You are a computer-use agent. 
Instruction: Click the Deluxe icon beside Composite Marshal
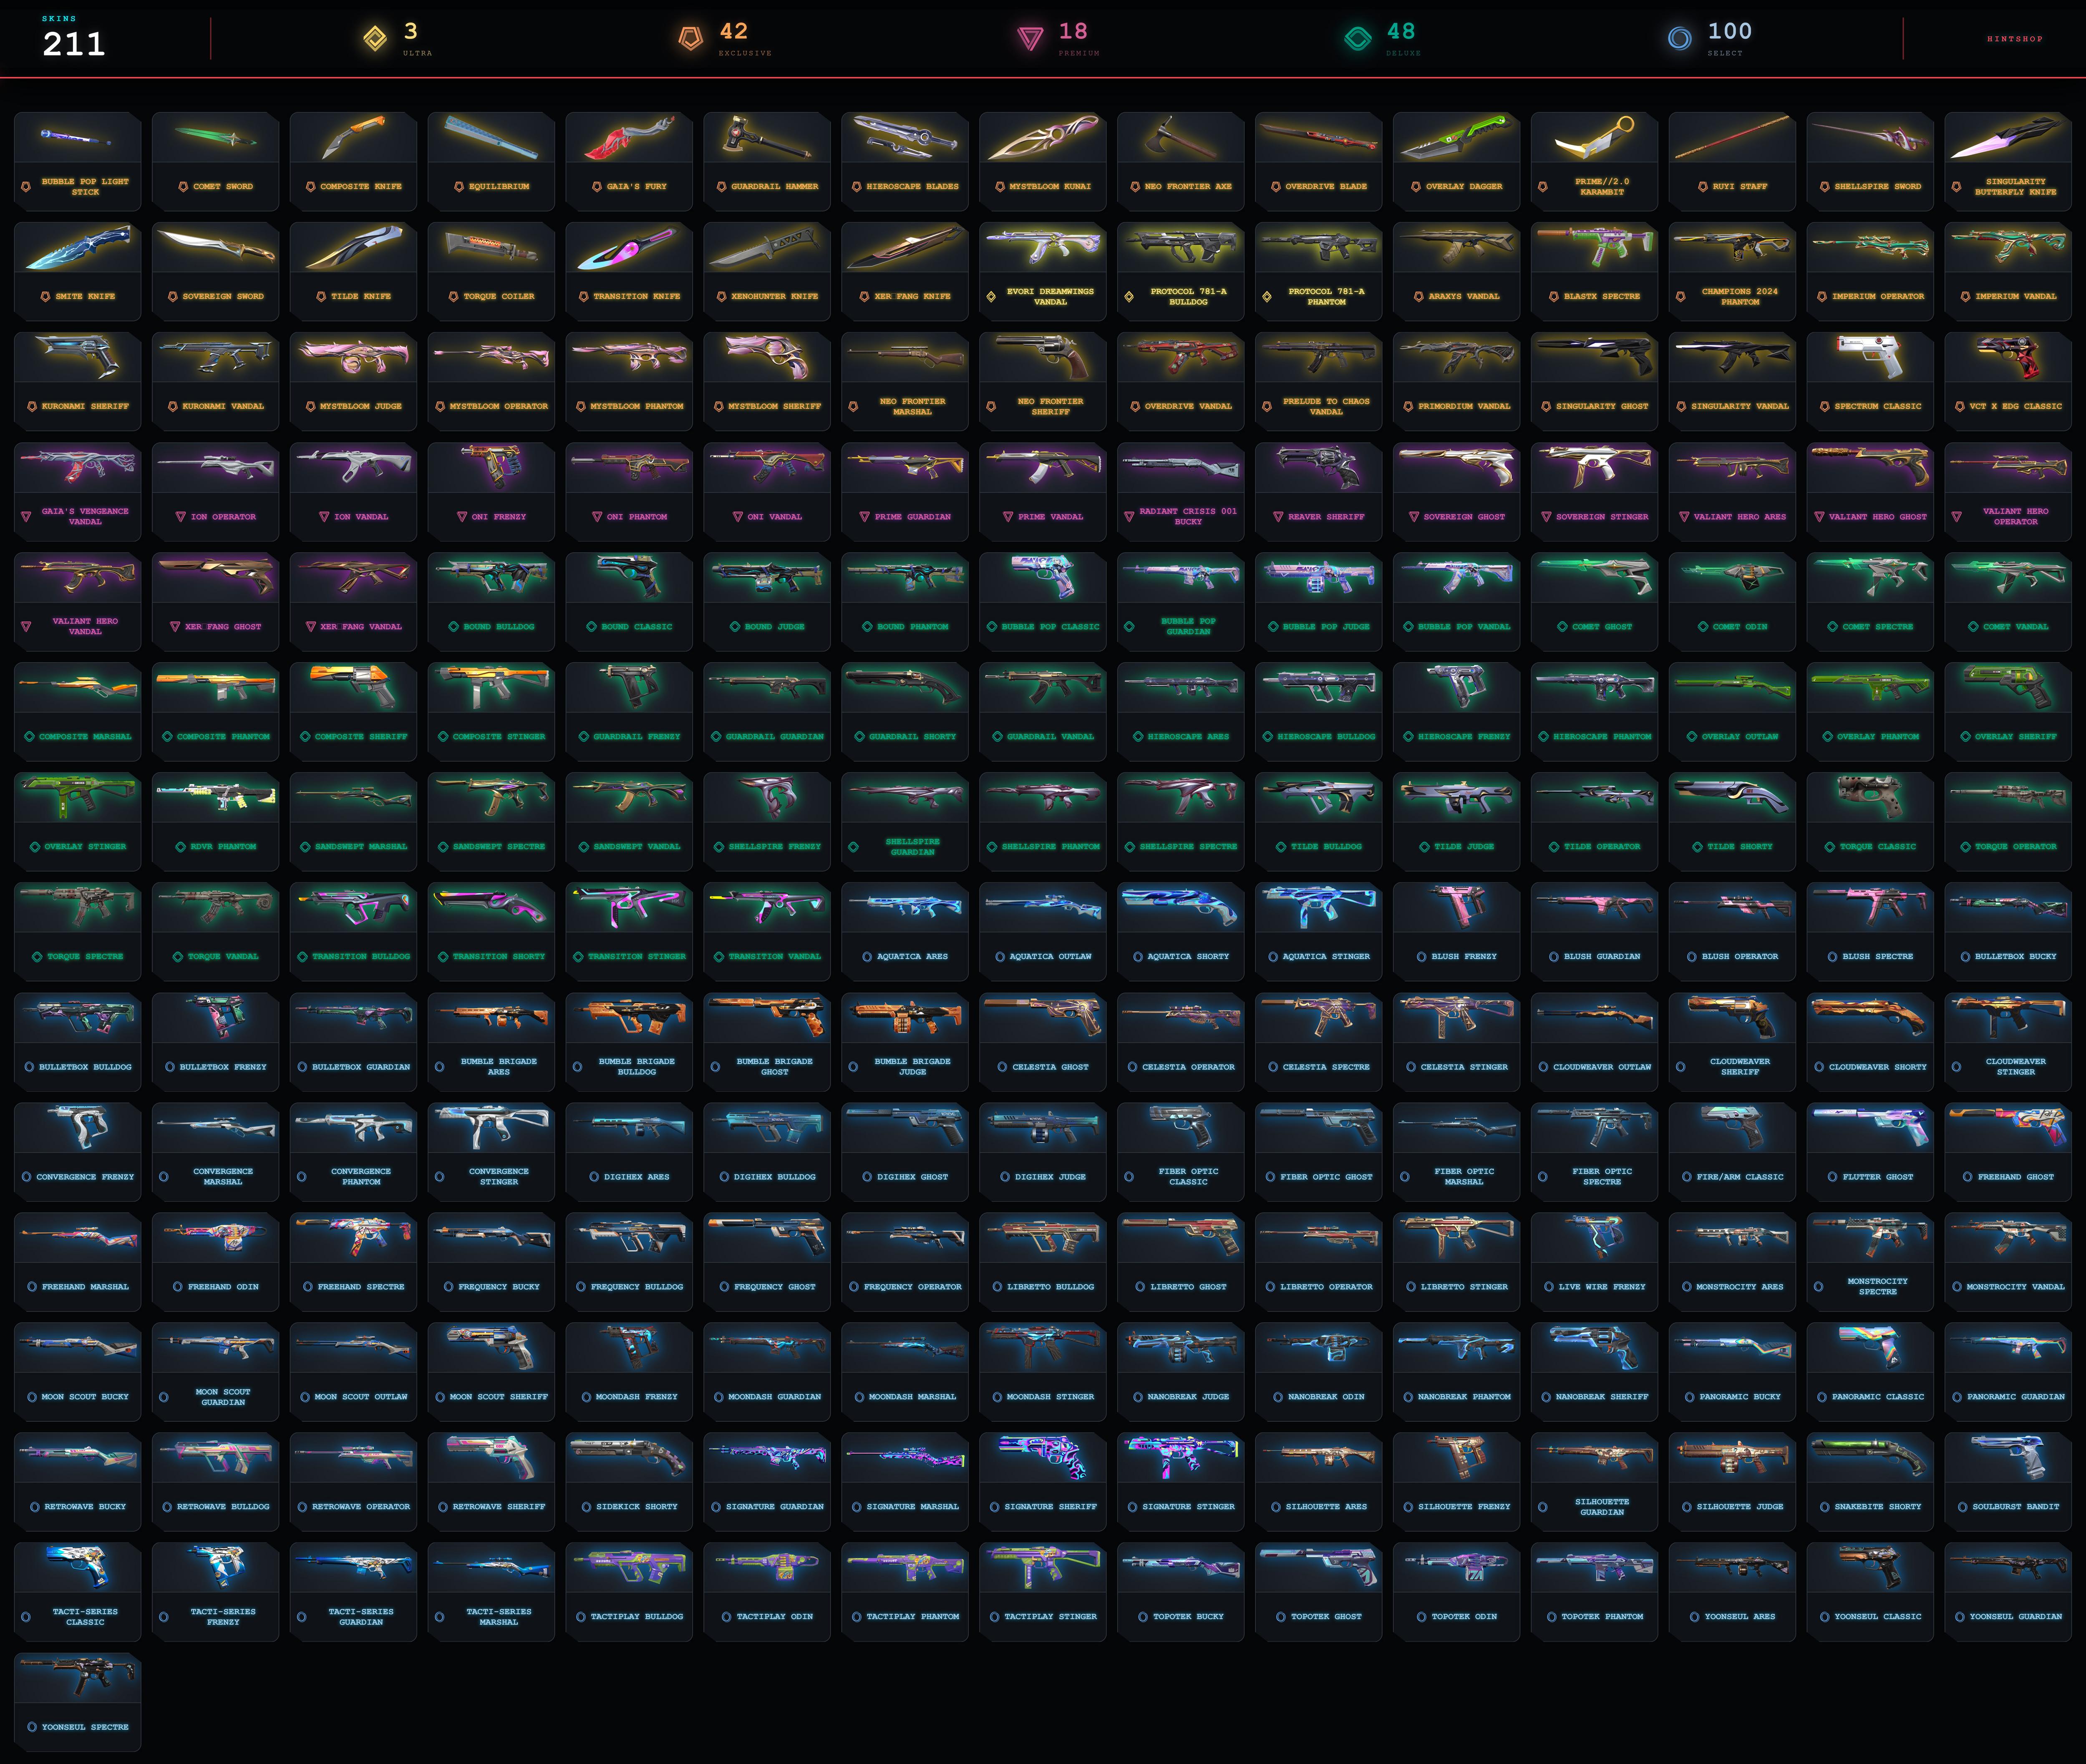click(x=29, y=737)
